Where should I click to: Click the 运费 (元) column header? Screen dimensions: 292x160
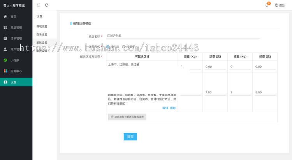coord(215,56)
